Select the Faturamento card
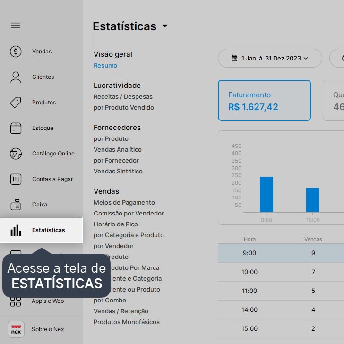344x344 pixels. [264, 101]
